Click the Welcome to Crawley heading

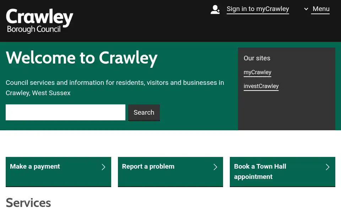(82, 58)
